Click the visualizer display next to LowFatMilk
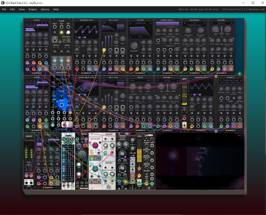 click(200, 161)
